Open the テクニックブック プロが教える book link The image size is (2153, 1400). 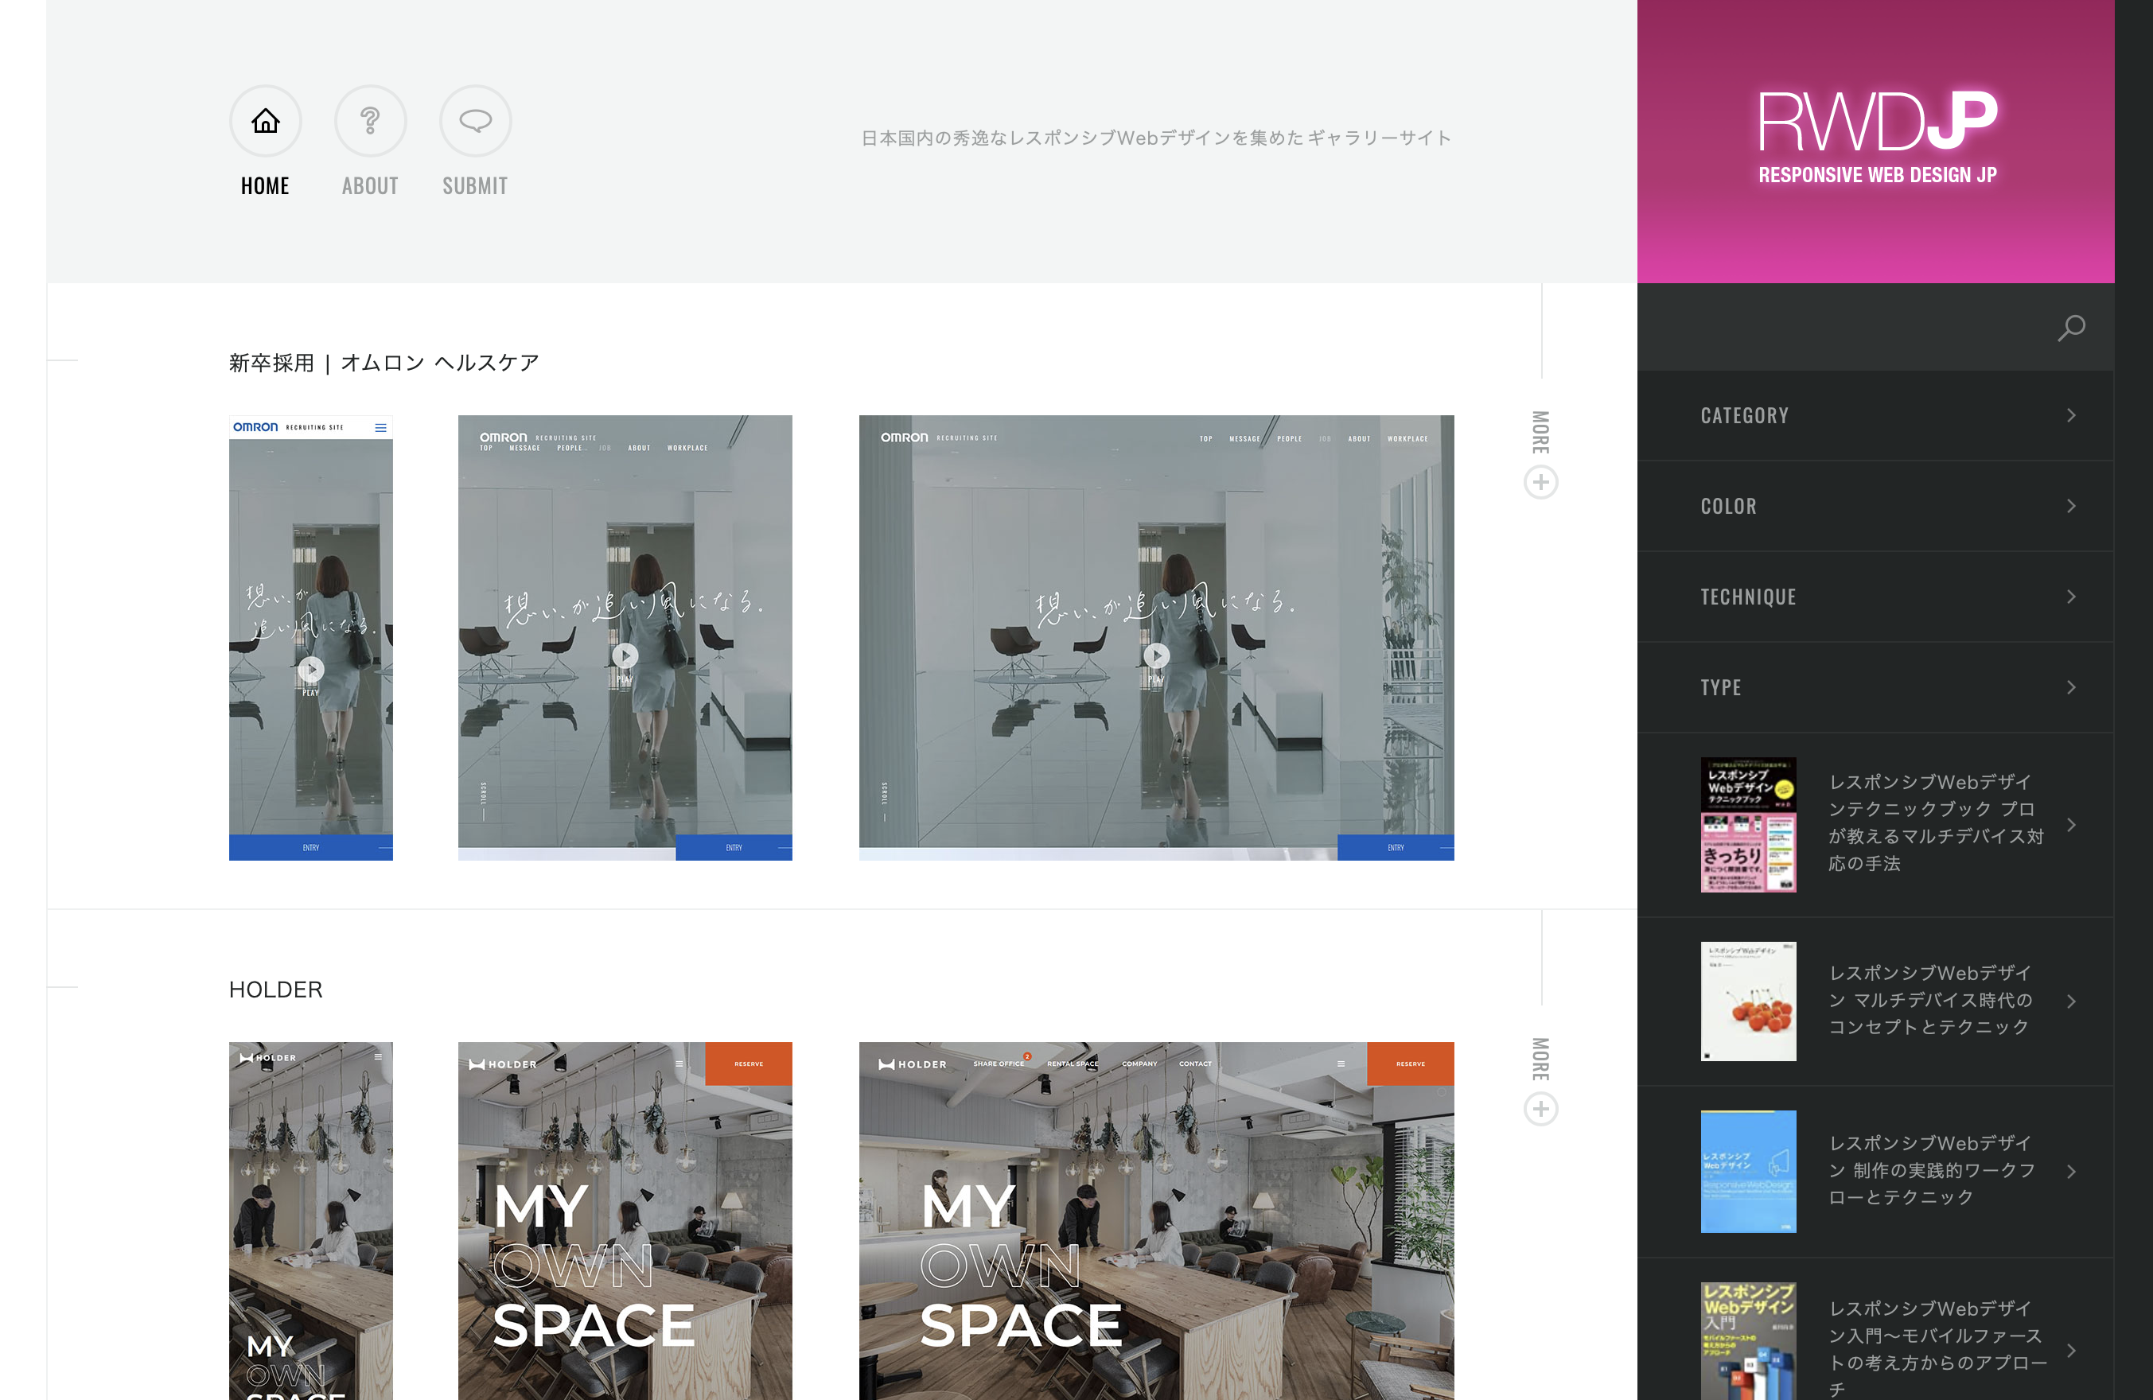tap(1936, 822)
